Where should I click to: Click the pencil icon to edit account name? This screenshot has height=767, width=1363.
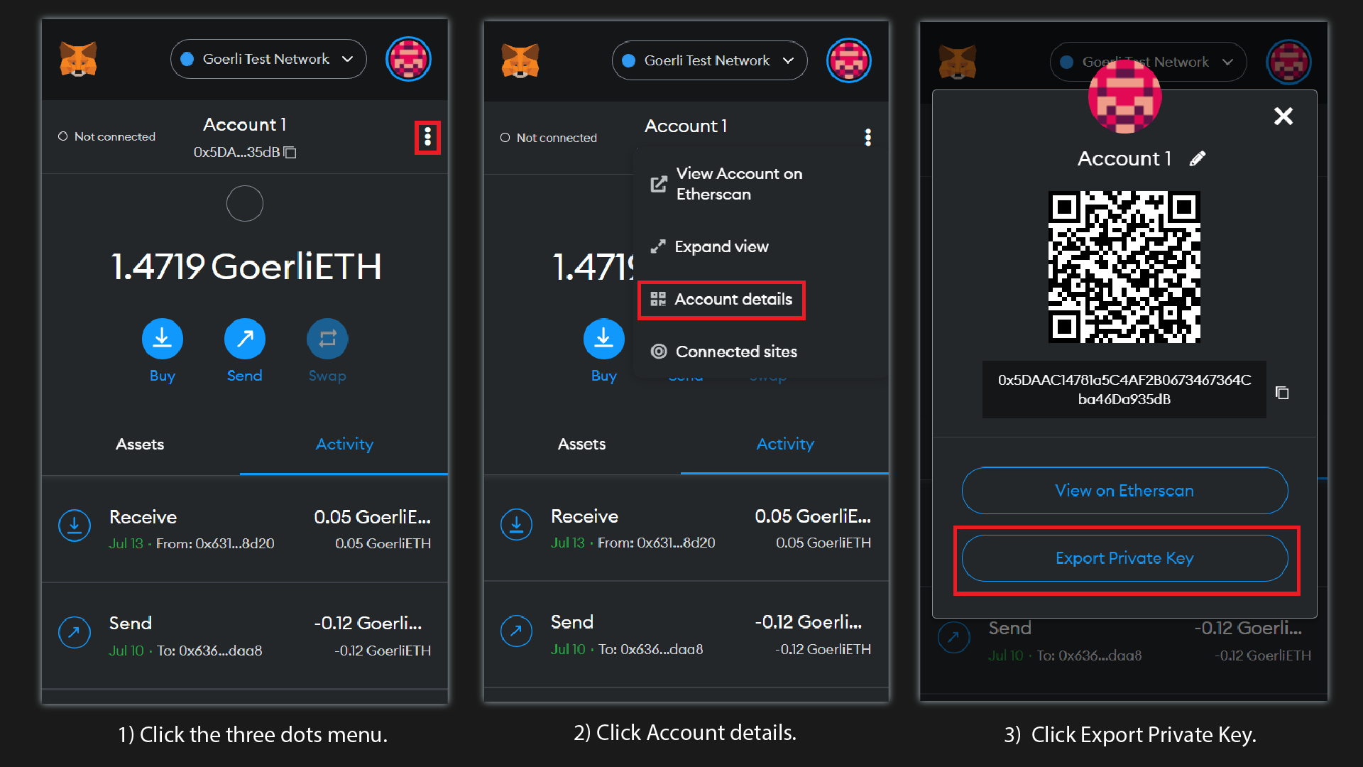tap(1198, 158)
